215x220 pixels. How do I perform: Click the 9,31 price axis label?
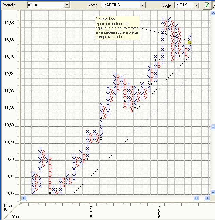tap(10, 176)
